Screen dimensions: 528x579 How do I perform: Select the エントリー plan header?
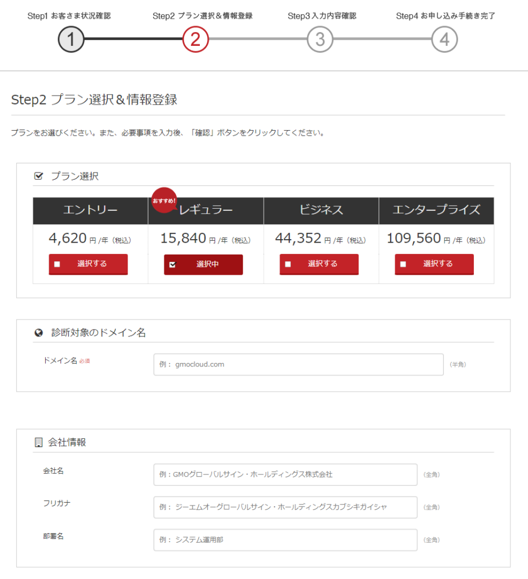90,210
